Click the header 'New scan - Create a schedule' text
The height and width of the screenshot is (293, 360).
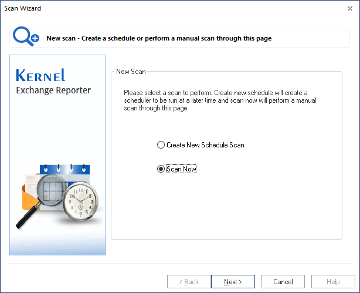pyautogui.click(x=159, y=38)
